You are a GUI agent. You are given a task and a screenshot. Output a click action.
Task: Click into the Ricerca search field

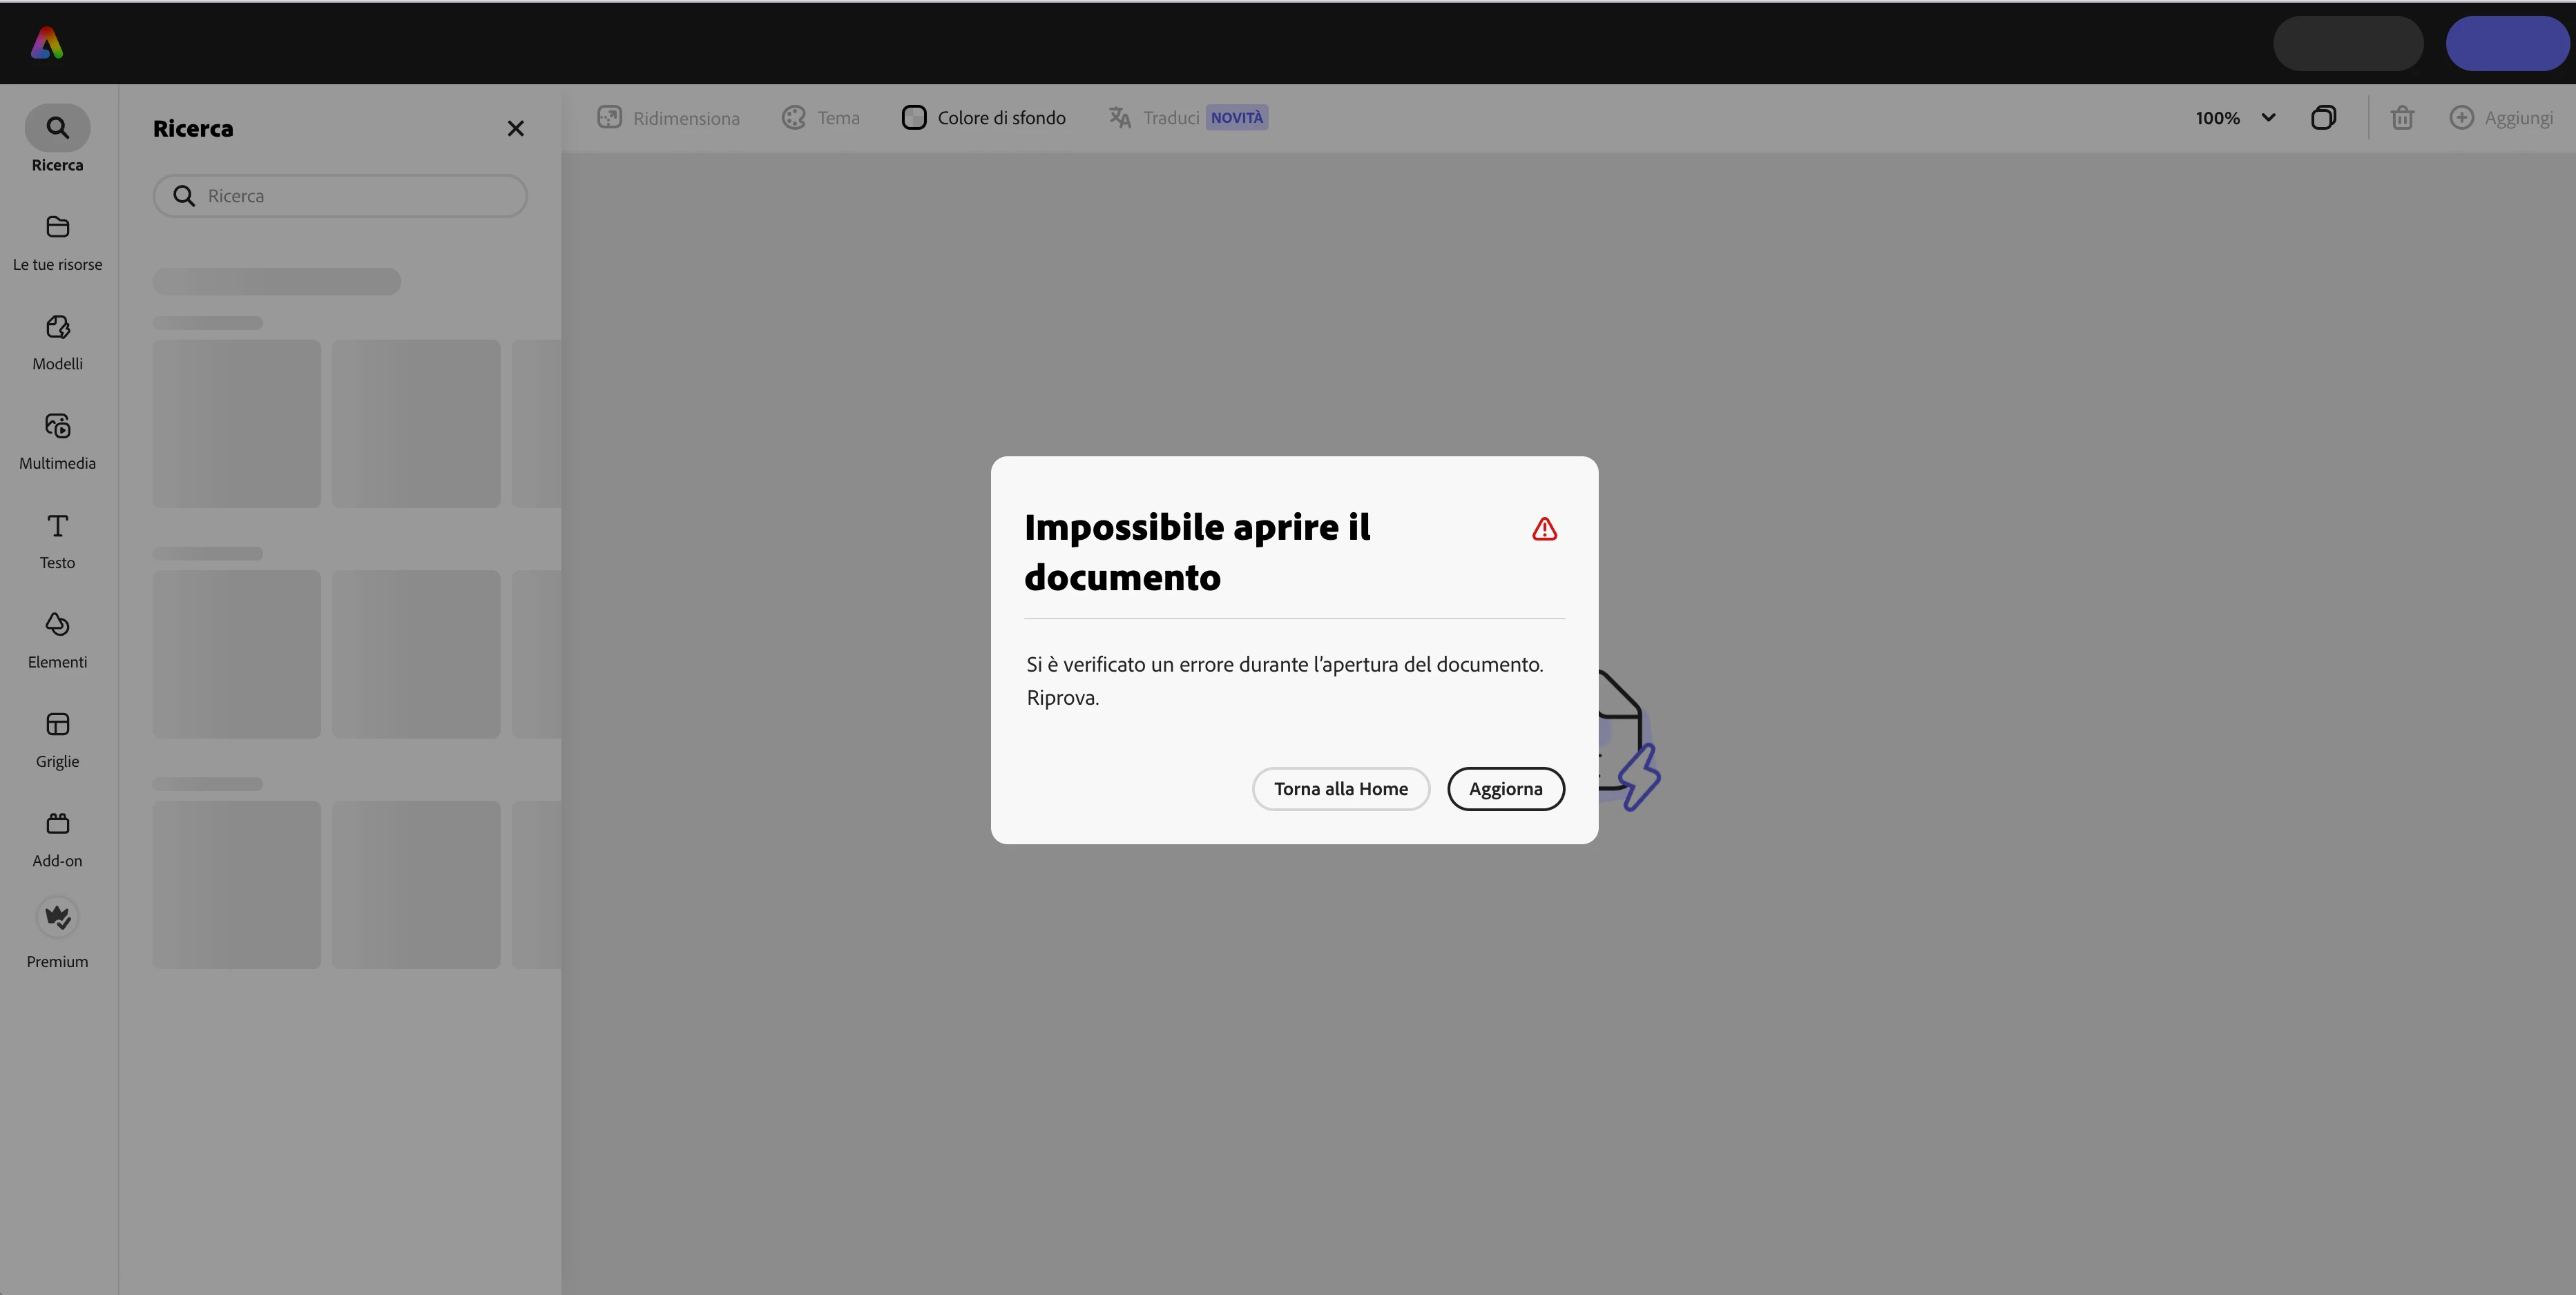coord(355,196)
